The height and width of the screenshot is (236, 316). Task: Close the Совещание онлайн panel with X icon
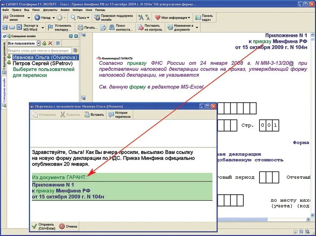point(71,36)
